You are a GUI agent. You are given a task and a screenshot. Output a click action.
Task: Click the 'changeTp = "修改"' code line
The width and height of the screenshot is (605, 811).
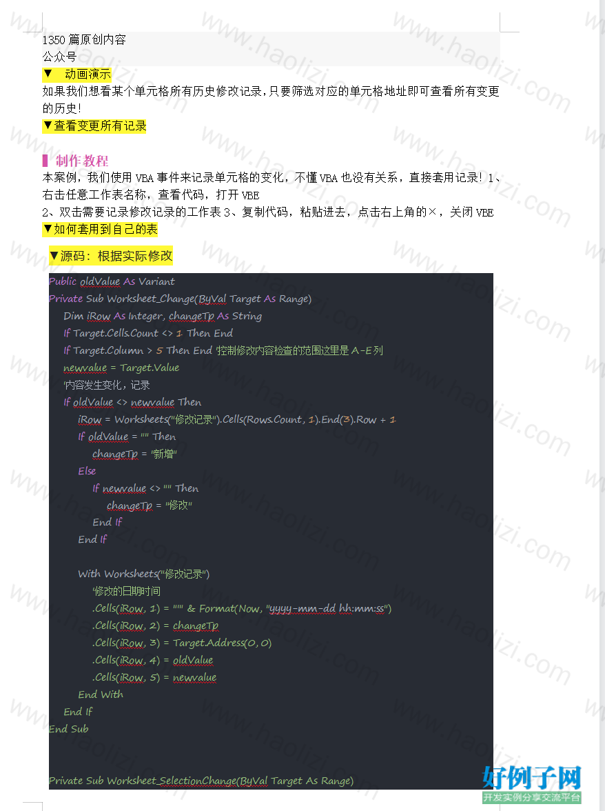(x=150, y=505)
